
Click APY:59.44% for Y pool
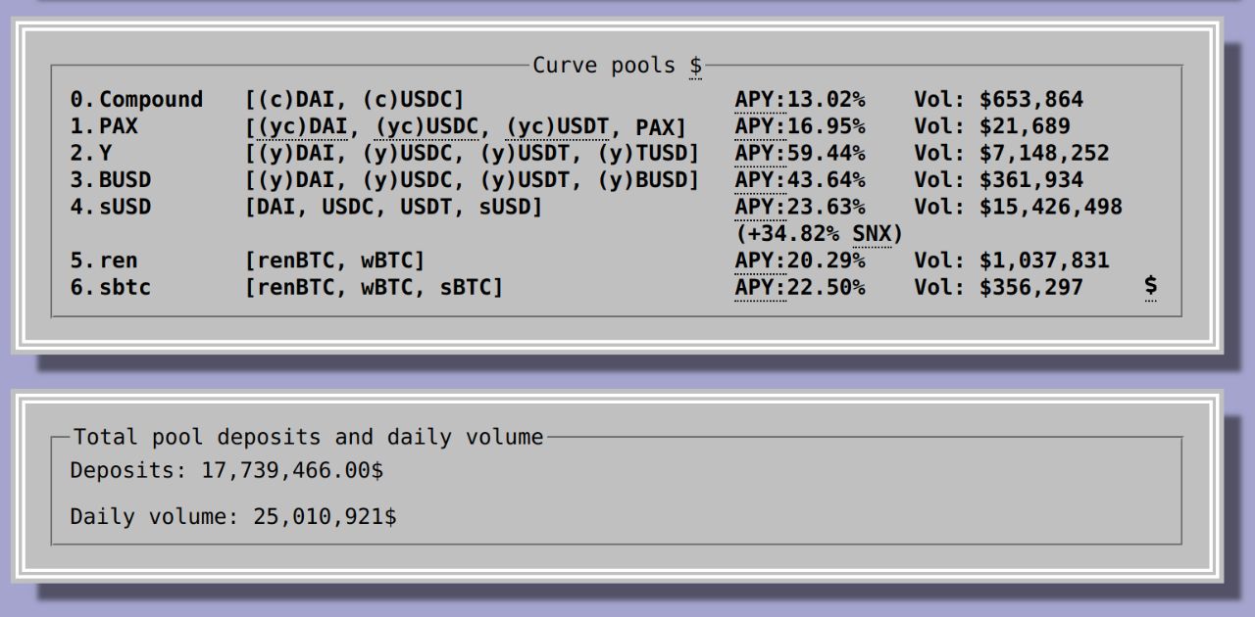point(800,154)
